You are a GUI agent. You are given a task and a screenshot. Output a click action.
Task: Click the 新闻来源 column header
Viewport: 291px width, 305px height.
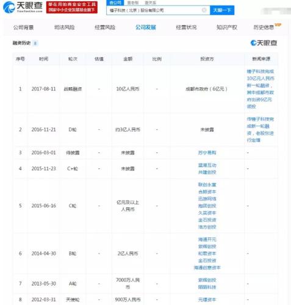click(261, 59)
